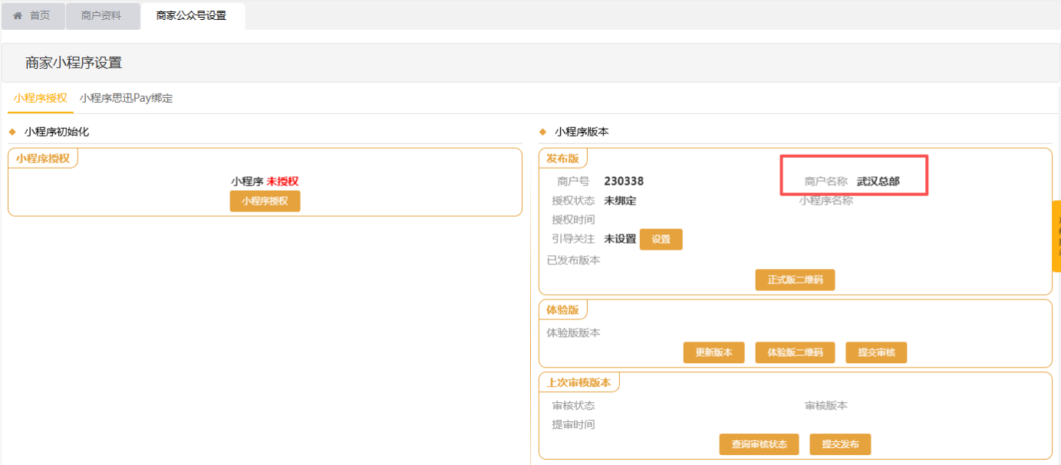The width and height of the screenshot is (1061, 465).
Task: Show the 正式版二维码
Action: [x=795, y=280]
